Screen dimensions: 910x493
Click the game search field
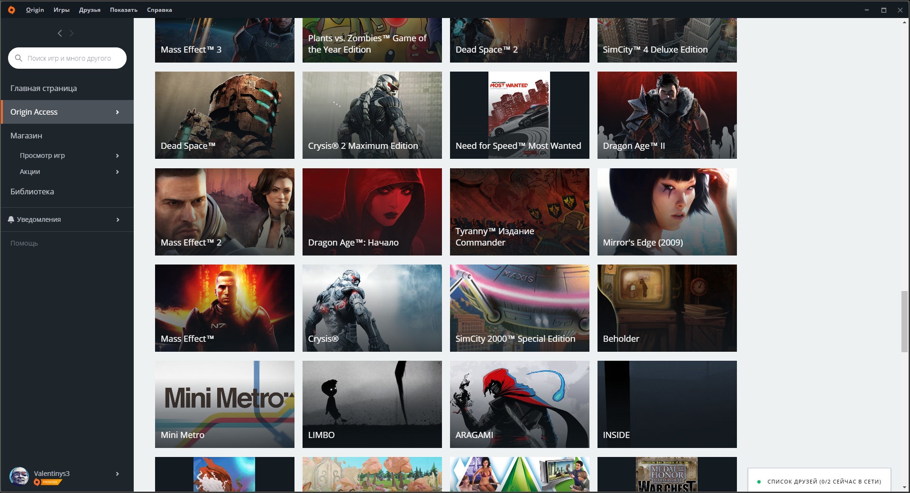coord(67,58)
